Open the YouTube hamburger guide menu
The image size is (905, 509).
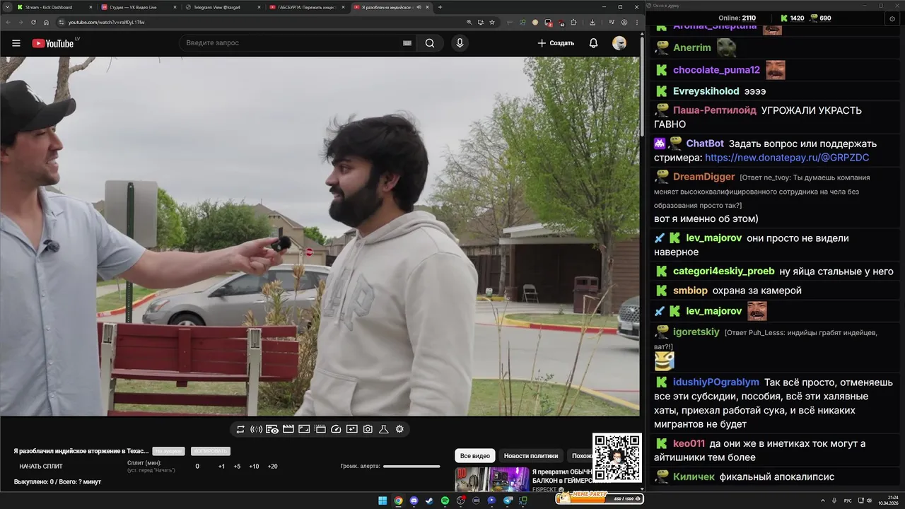coord(16,43)
